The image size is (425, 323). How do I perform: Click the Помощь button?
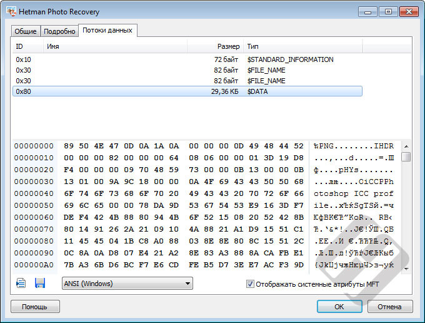[x=35, y=307]
